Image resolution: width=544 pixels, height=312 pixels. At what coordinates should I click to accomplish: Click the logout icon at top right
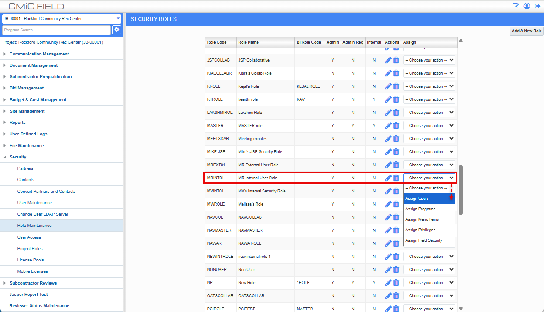[x=537, y=6]
